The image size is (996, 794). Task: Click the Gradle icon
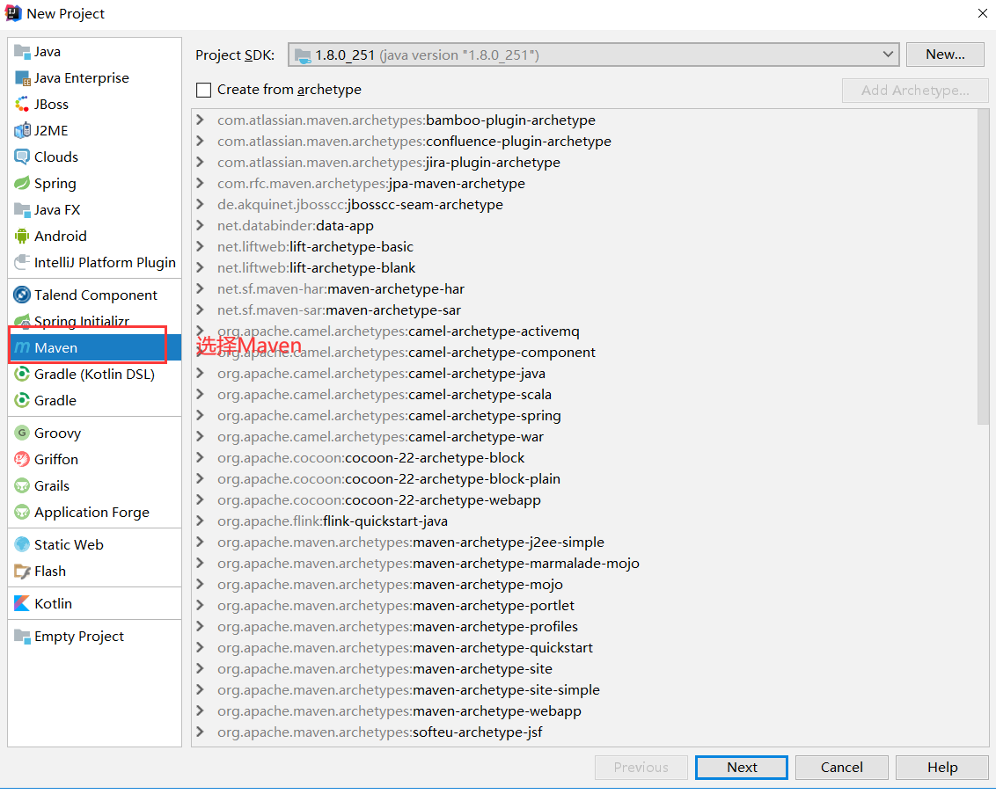coord(22,400)
